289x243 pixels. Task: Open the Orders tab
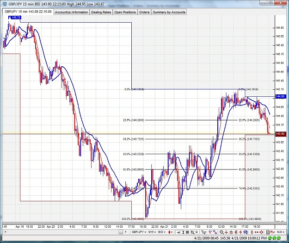coord(144,12)
